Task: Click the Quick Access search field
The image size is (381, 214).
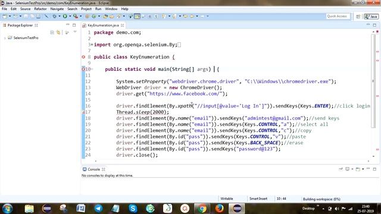Action: click(x=338, y=16)
